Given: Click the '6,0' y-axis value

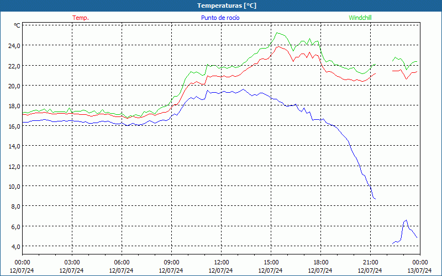Looking at the screenshot, I should tap(15, 226).
